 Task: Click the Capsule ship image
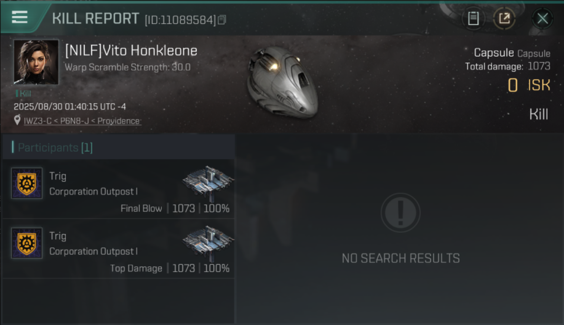coord(282,82)
